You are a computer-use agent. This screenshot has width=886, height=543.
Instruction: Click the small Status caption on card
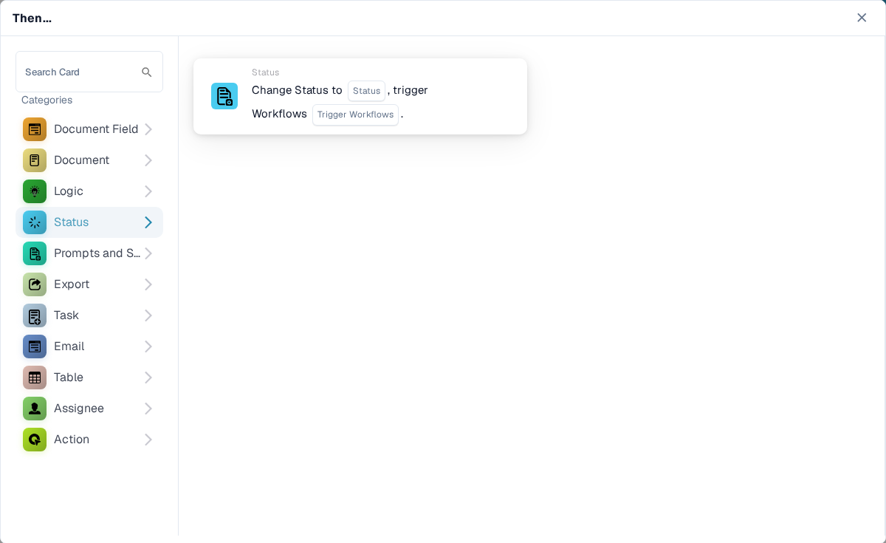(265, 72)
